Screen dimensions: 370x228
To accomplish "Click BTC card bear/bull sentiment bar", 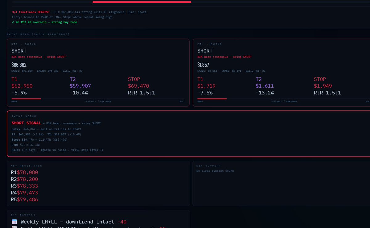I will tap(98, 99).
